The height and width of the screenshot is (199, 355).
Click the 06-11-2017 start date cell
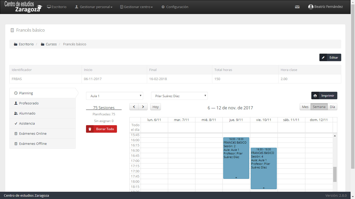pos(114,79)
